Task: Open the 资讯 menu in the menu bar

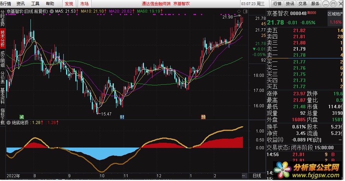Action: point(21,4)
